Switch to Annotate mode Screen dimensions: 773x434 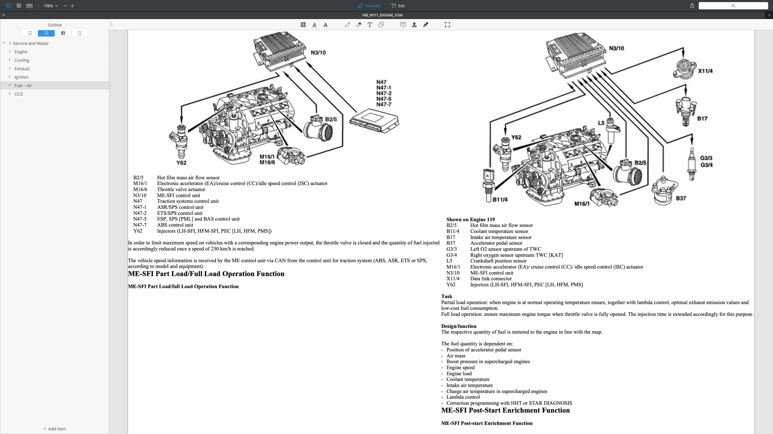pyautogui.click(x=369, y=6)
